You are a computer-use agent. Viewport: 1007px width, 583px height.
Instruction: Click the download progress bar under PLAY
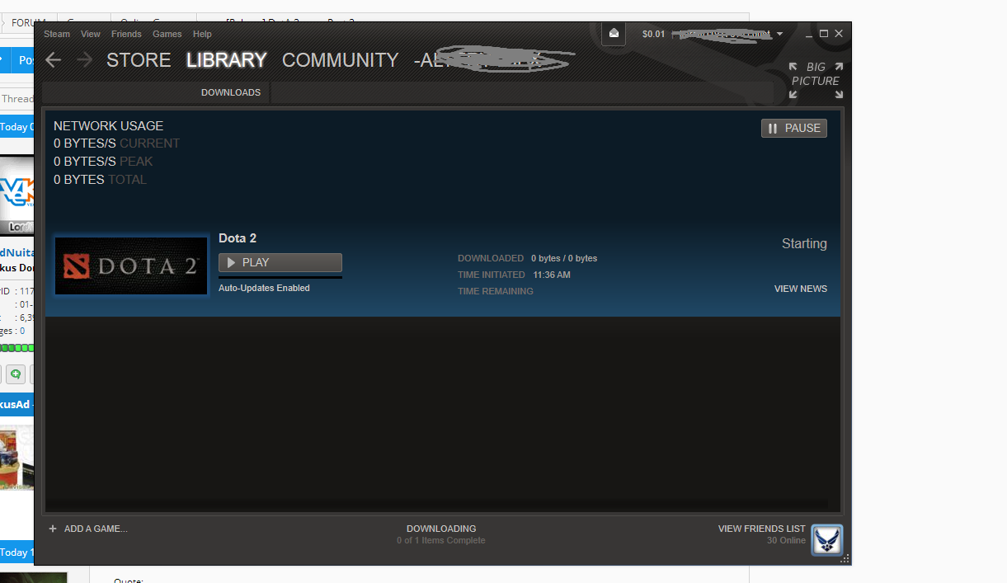click(x=280, y=277)
